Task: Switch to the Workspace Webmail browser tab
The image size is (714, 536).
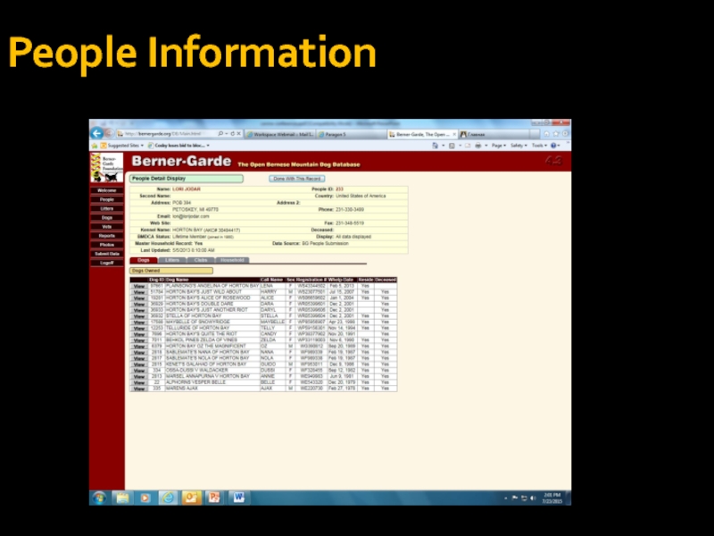Action: point(275,133)
